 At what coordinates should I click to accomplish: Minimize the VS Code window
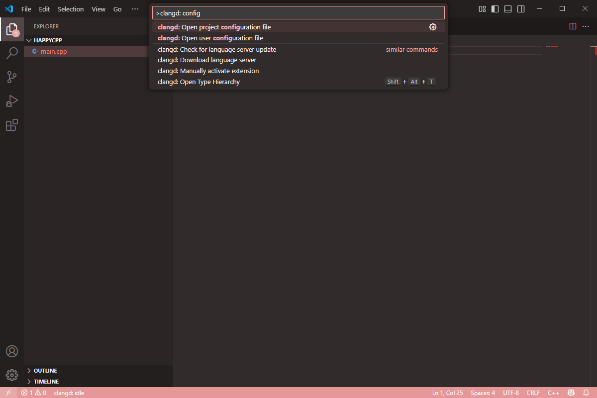[539, 9]
